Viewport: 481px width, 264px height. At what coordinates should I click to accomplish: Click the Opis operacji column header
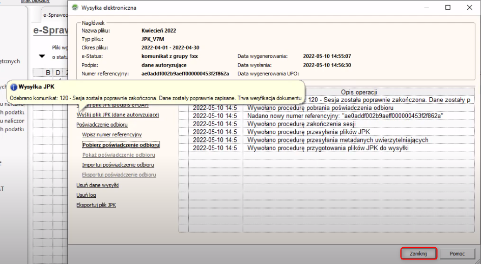[359, 92]
